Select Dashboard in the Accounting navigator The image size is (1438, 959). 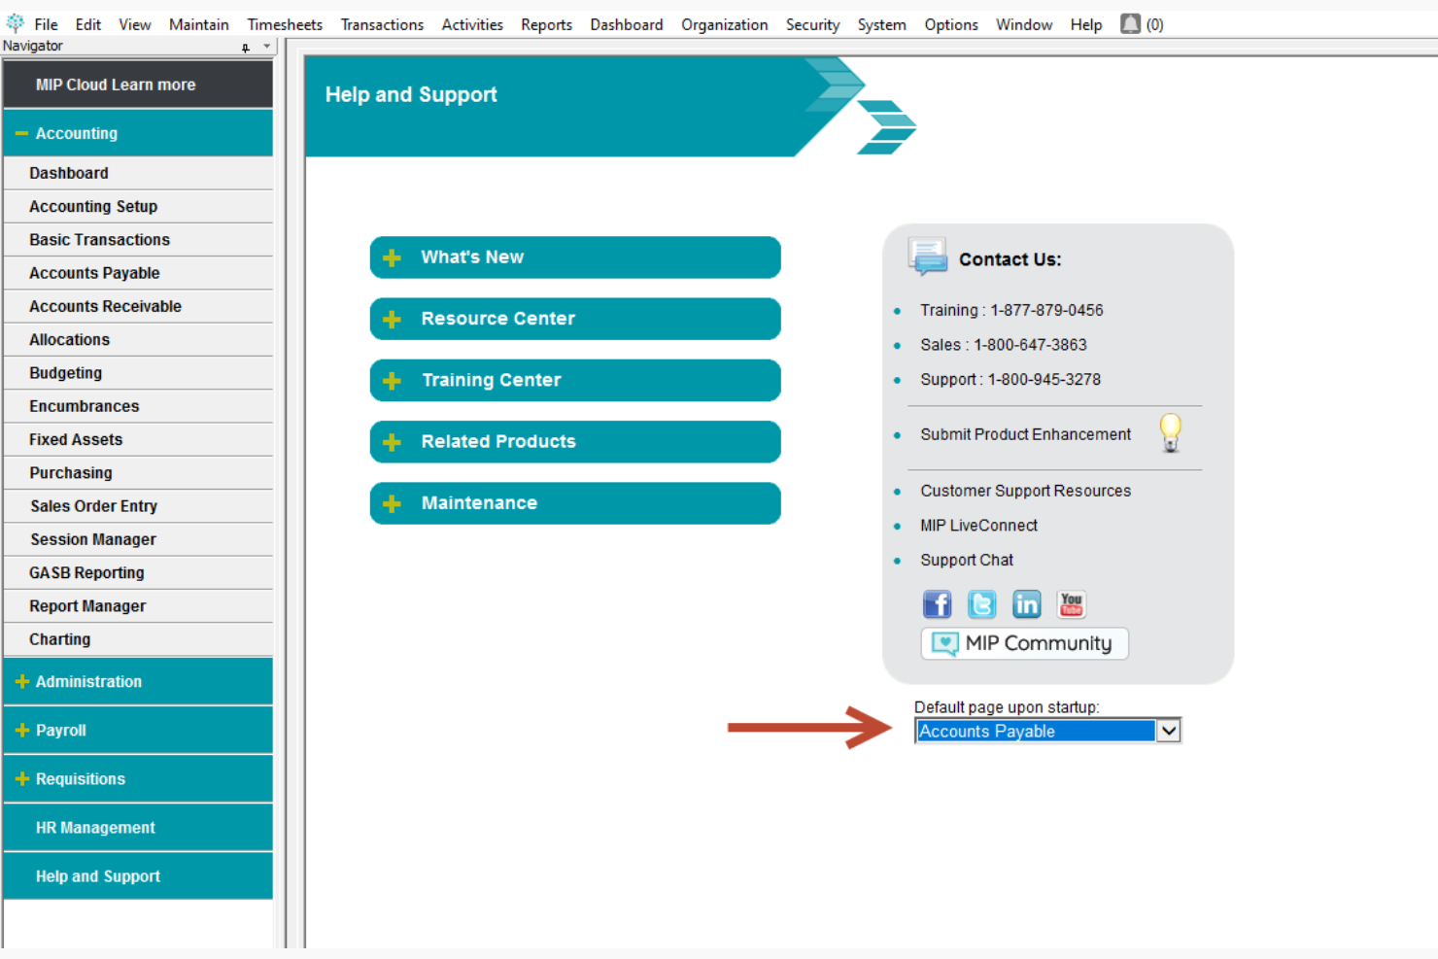tap(138, 173)
